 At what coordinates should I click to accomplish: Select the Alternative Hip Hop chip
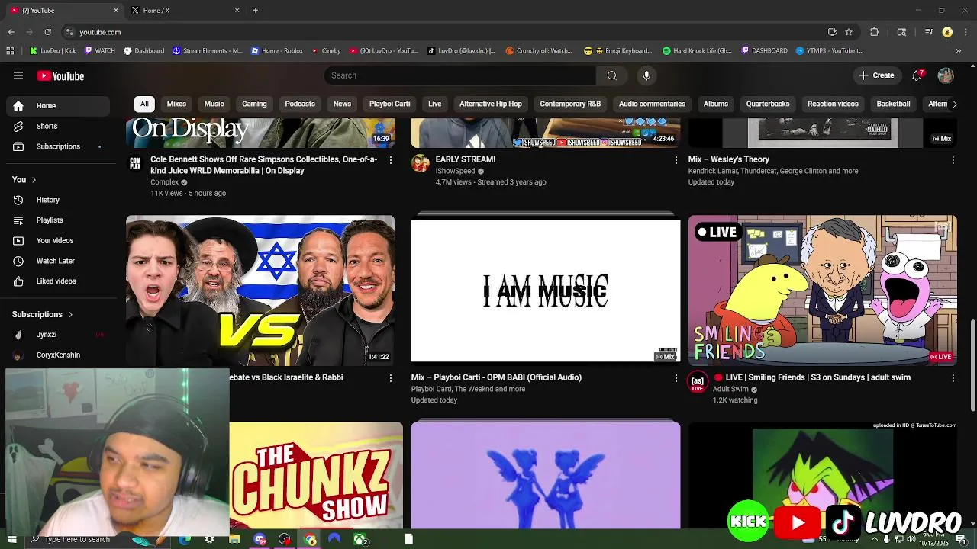click(491, 104)
